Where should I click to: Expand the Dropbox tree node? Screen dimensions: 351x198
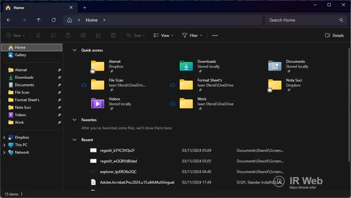click(4, 137)
